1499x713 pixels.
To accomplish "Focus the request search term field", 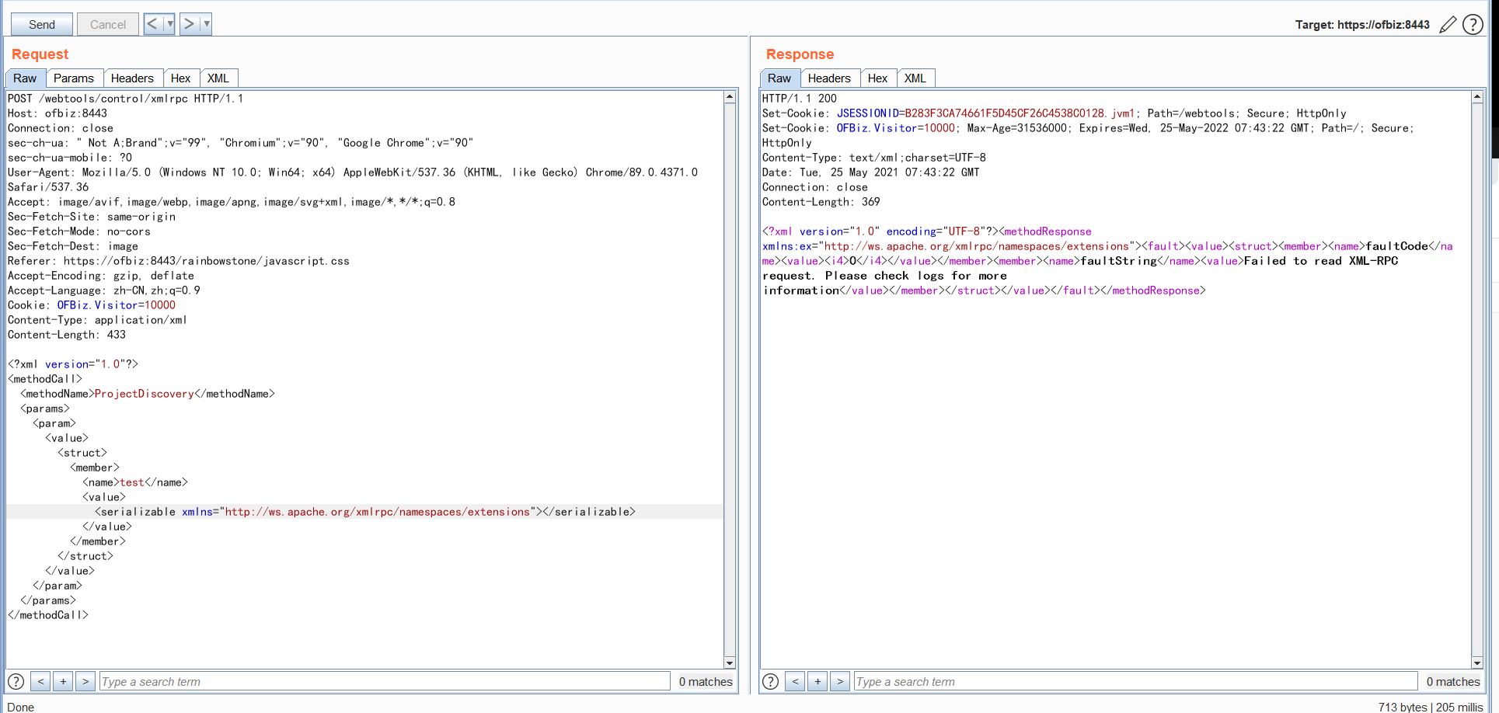I will point(385,681).
